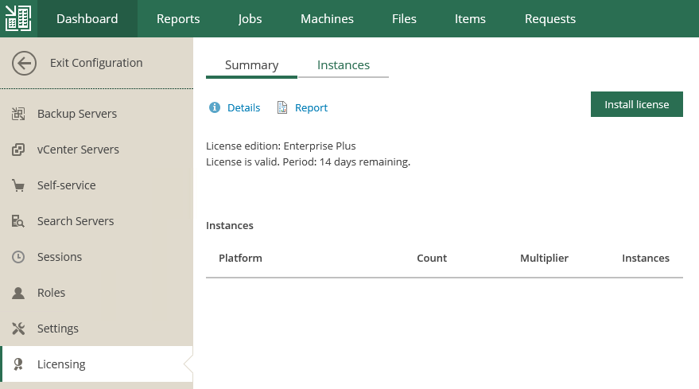Go to the Jobs tab
The width and height of the screenshot is (699, 389).
click(250, 18)
